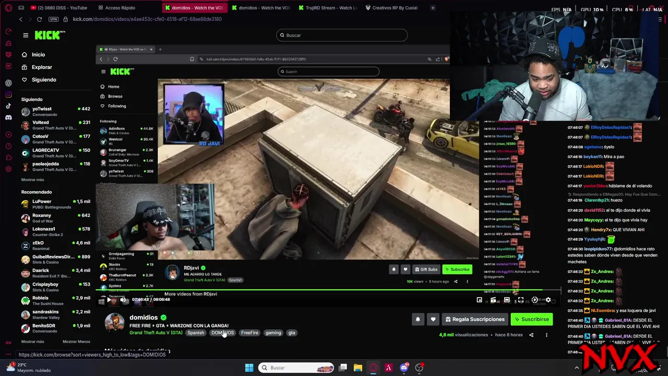Collapse recommended list with Mostrar Menos
The width and height of the screenshot is (668, 376).
[x=76, y=342]
